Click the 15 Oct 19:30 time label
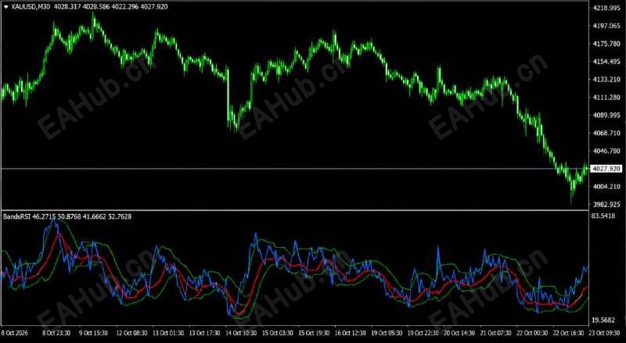This screenshot has width=626, height=343. [x=315, y=333]
